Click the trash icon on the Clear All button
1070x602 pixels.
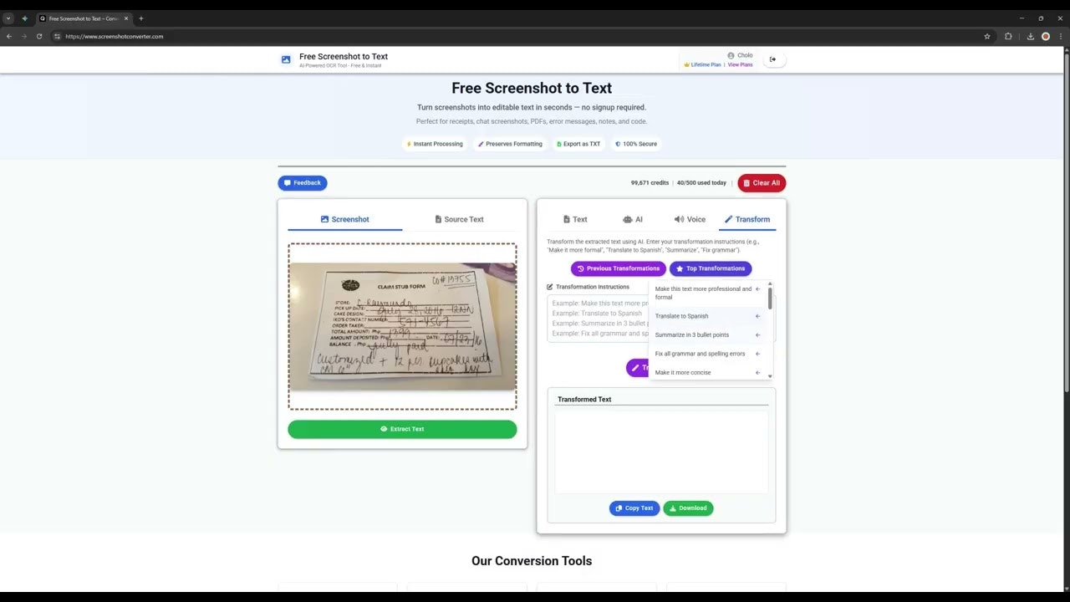pos(748,182)
